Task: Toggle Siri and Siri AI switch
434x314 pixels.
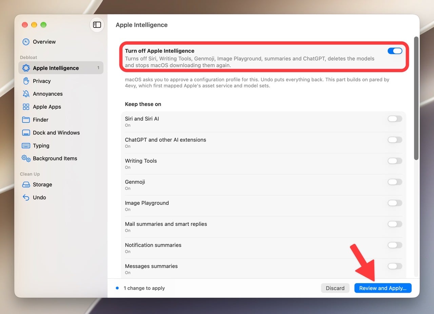Action: (395, 119)
